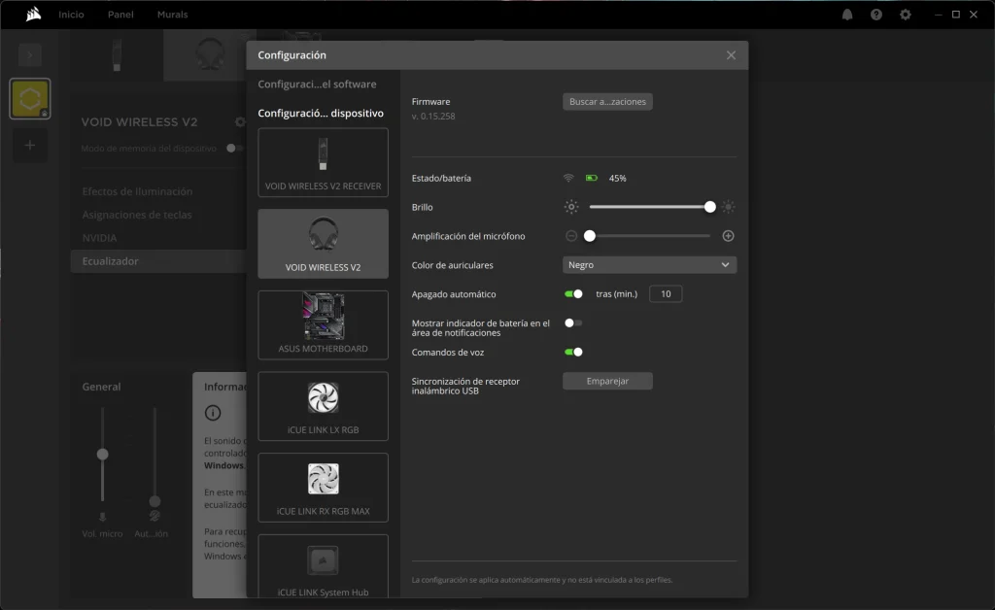Click the wireless signal status icon
995x610 pixels.
[x=568, y=178]
